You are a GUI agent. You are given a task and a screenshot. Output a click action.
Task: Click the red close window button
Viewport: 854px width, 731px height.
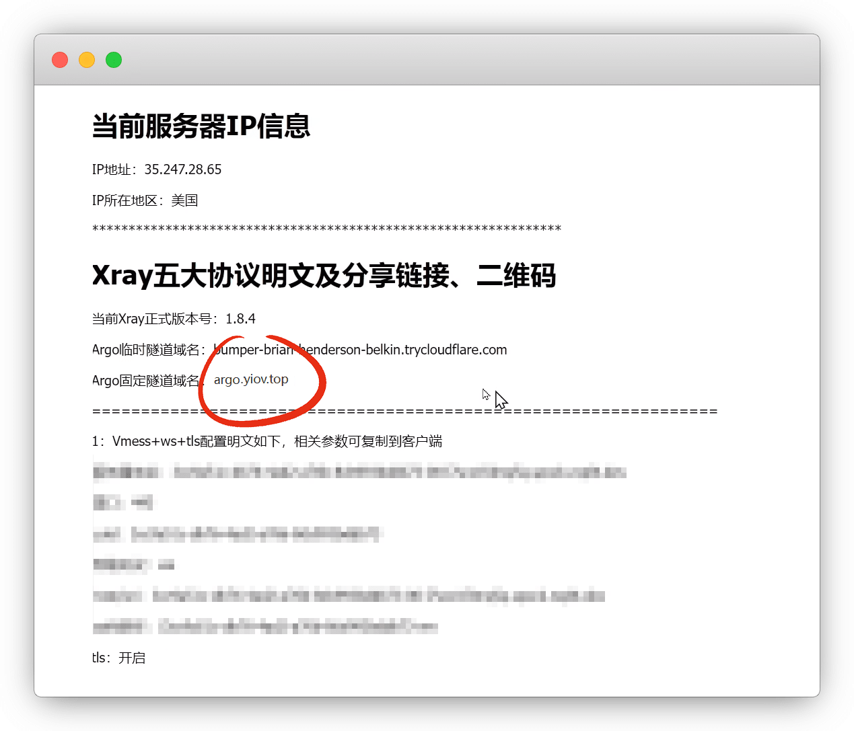pyautogui.click(x=60, y=60)
